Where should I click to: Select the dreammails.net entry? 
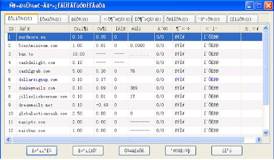(36, 105)
